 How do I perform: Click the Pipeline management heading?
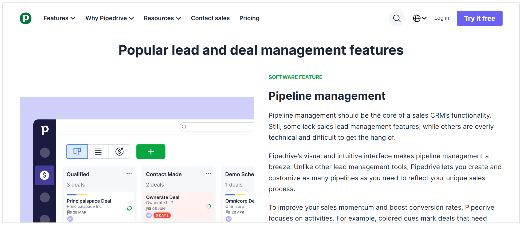click(x=327, y=96)
